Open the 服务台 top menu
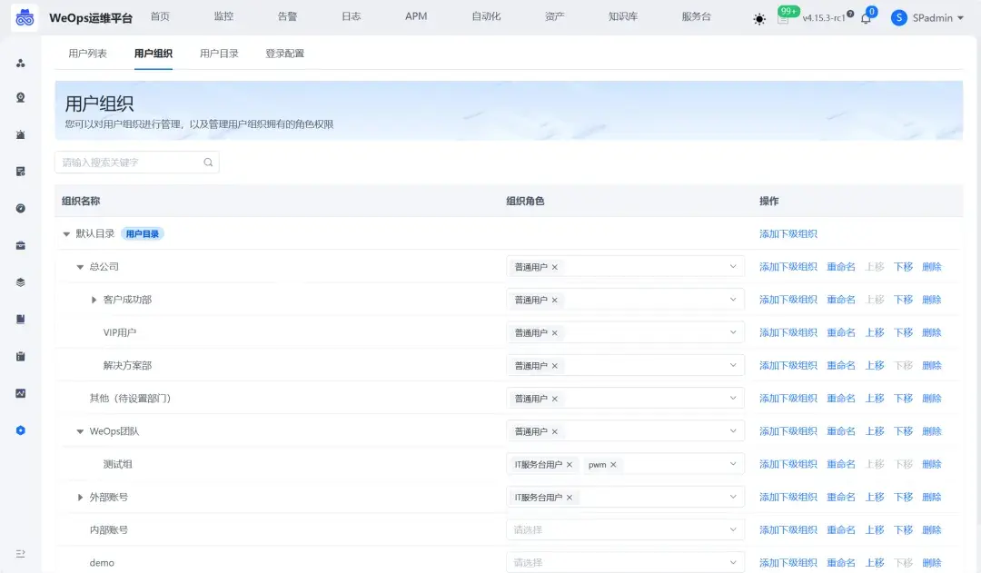981x573 pixels. coord(697,16)
